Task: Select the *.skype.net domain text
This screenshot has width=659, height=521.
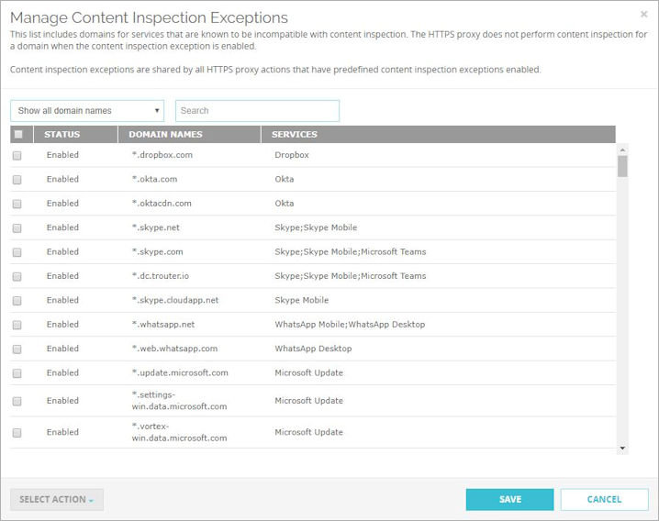Action: (x=156, y=227)
